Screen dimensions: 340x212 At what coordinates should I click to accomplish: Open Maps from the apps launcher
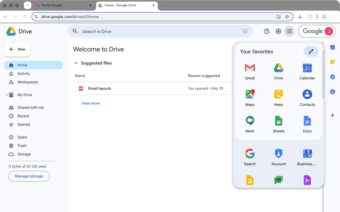click(250, 98)
